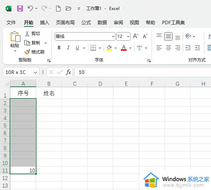The height and width of the screenshot is (190, 211).
Task: Center text horizontally
Action: [168, 48]
